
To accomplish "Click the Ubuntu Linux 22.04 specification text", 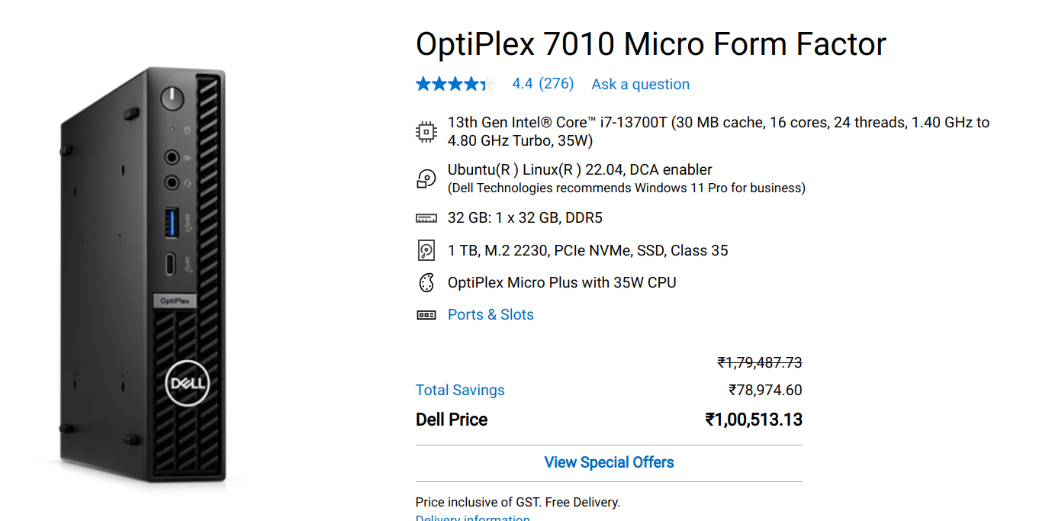I will 580,170.
